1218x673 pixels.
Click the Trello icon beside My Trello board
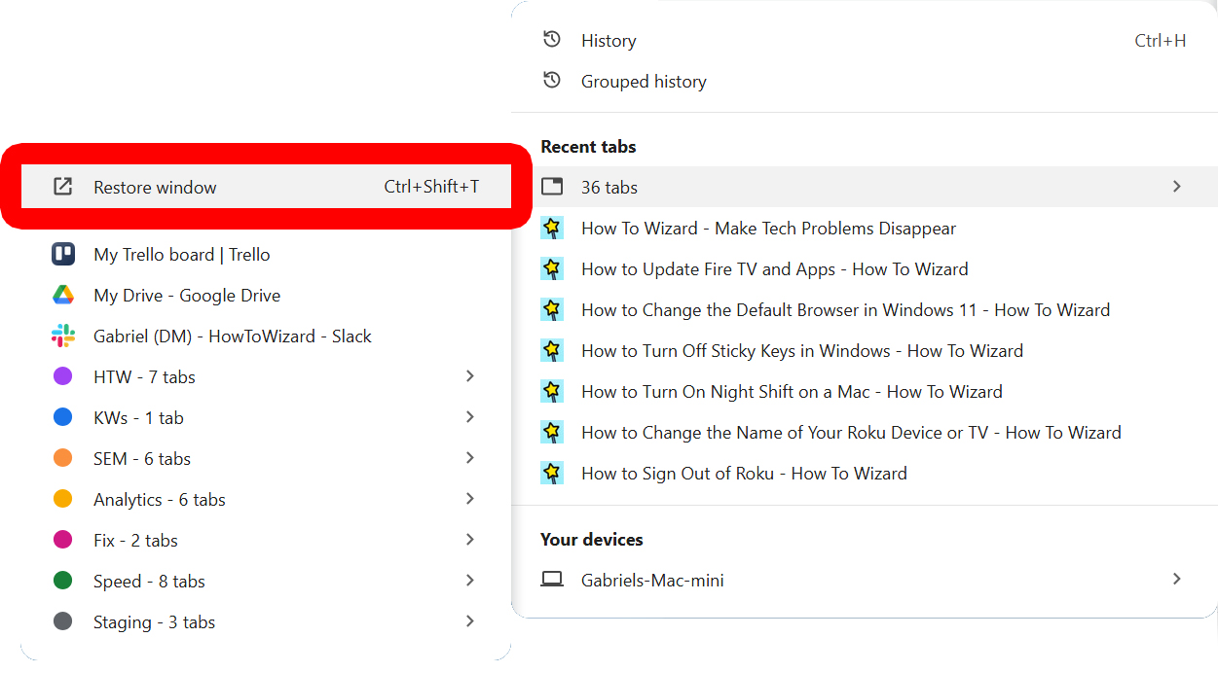pyautogui.click(x=63, y=255)
